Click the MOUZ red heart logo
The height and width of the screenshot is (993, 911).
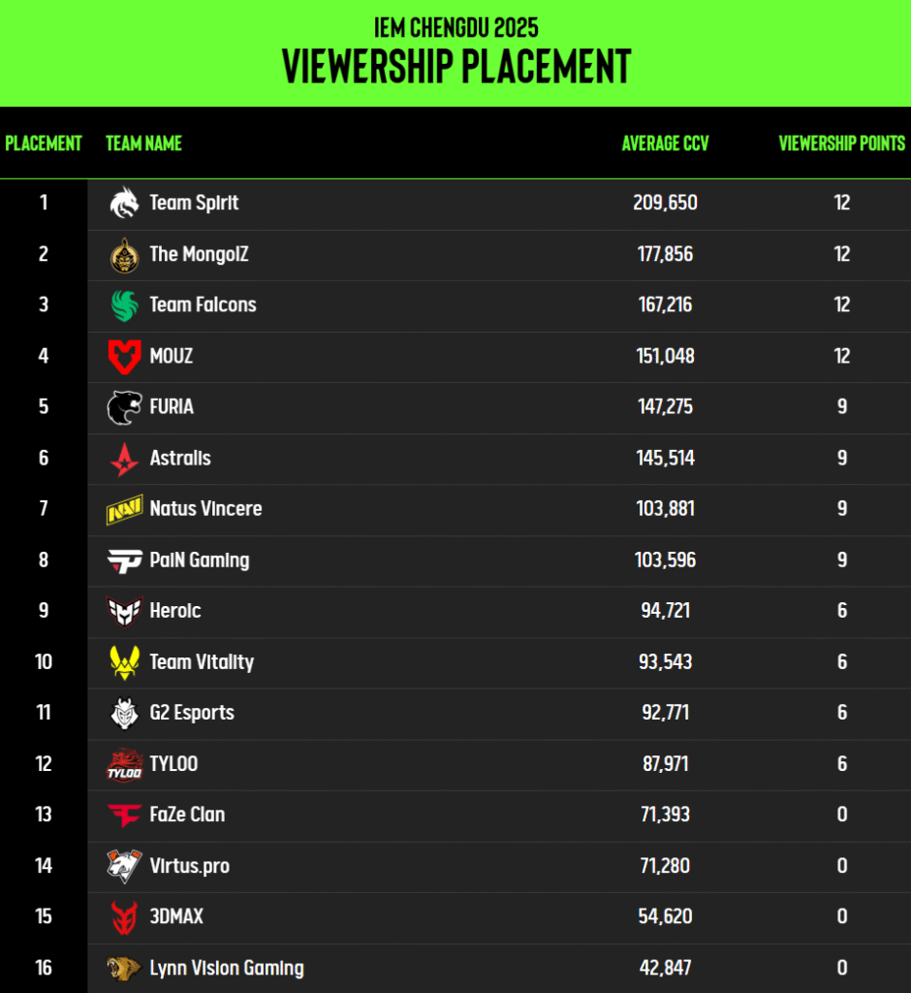pos(124,356)
